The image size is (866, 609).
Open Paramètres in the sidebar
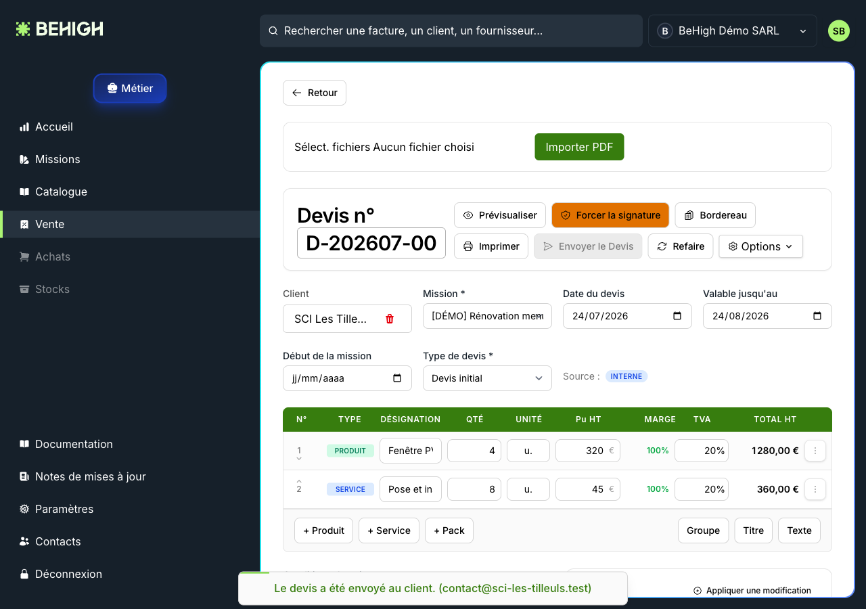(x=130, y=509)
